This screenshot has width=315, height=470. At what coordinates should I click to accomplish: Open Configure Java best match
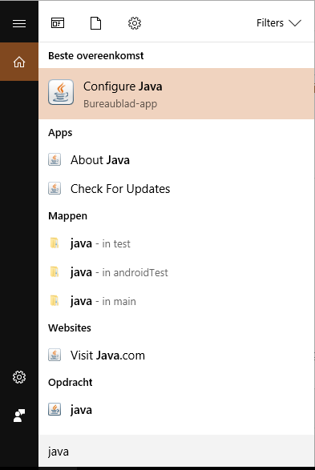coord(176,94)
